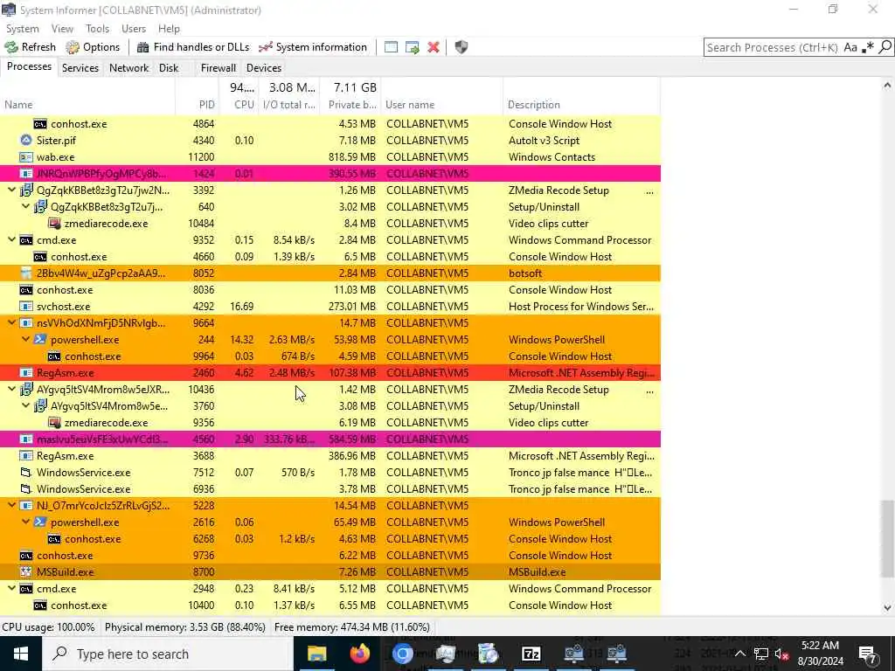Switch to the Devices tab
Image resolution: width=895 pixels, height=671 pixels.
(x=264, y=68)
